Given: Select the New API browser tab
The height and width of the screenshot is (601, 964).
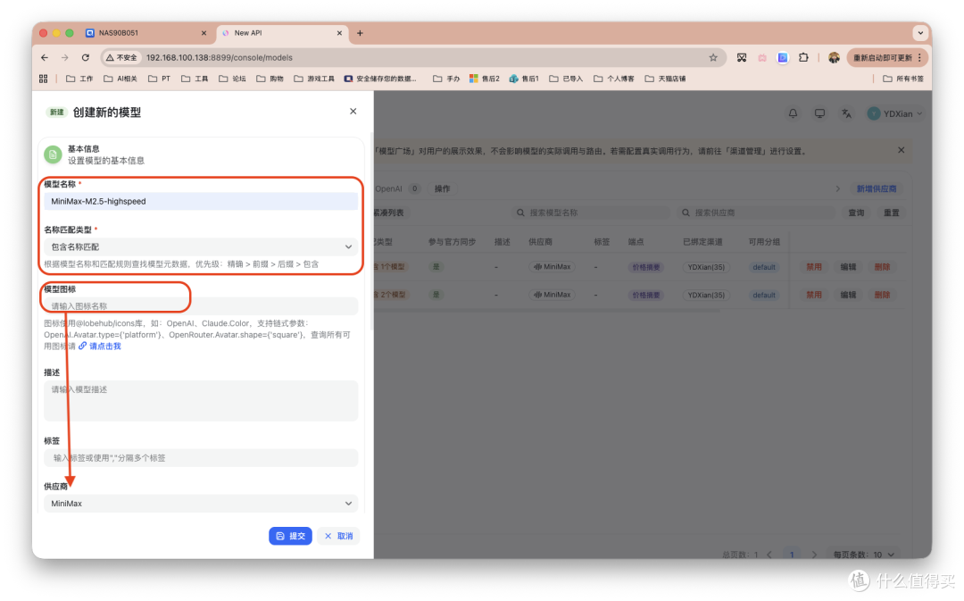Looking at the screenshot, I should click(281, 33).
